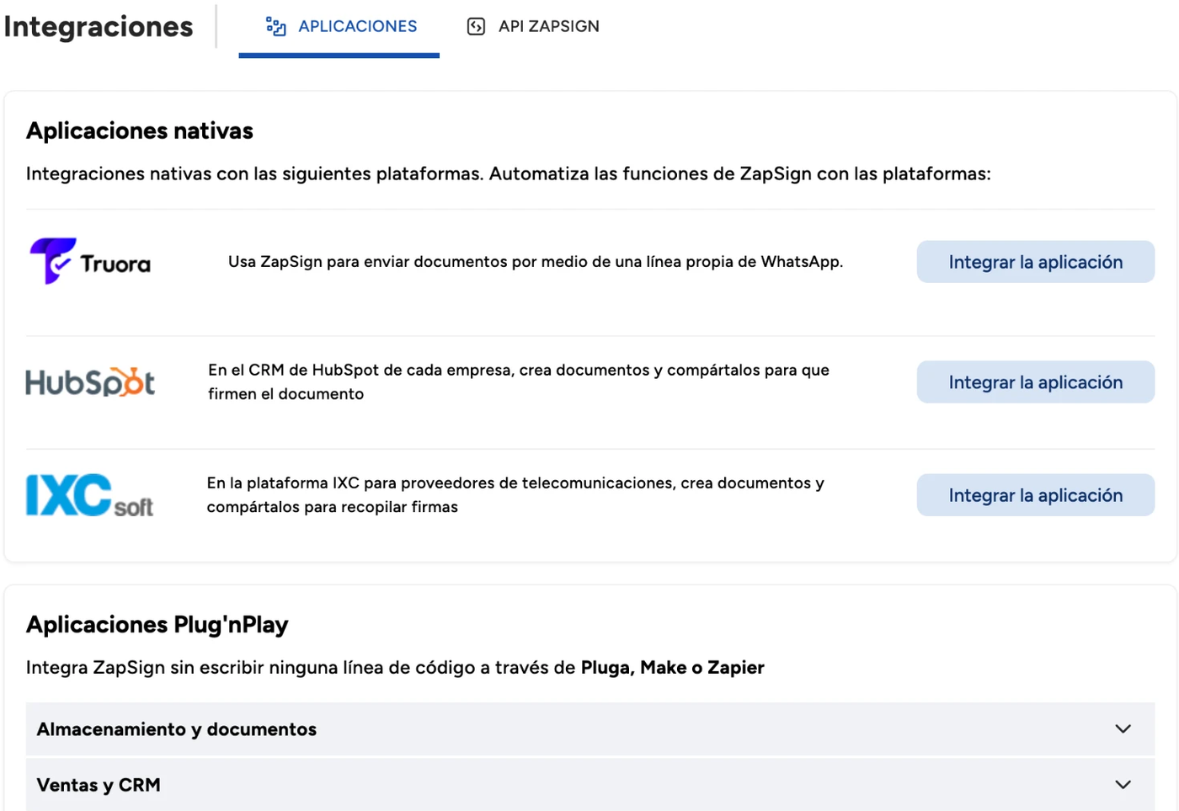Click the 'Pluga, Make o Zapier' text

click(673, 668)
